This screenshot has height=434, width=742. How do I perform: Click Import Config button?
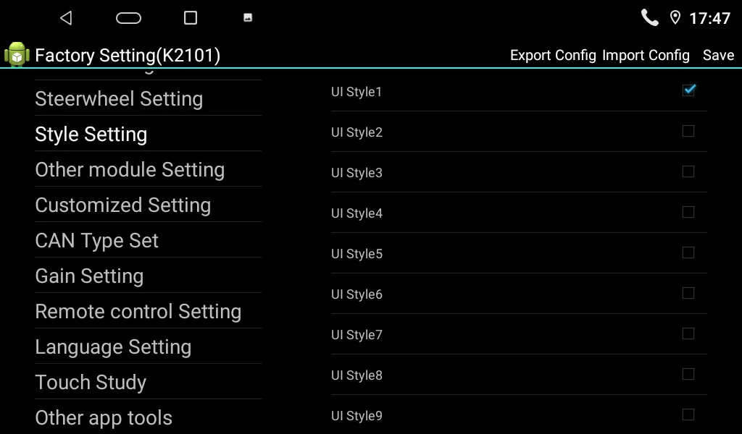click(646, 56)
